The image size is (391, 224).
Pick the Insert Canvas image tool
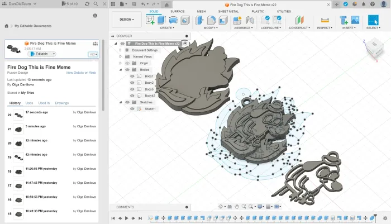pos(355,20)
